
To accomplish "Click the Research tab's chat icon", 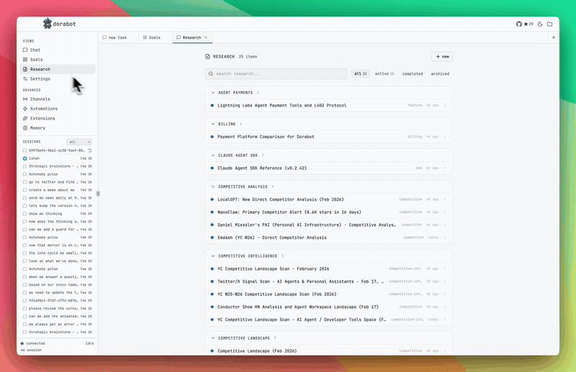I will pos(179,37).
